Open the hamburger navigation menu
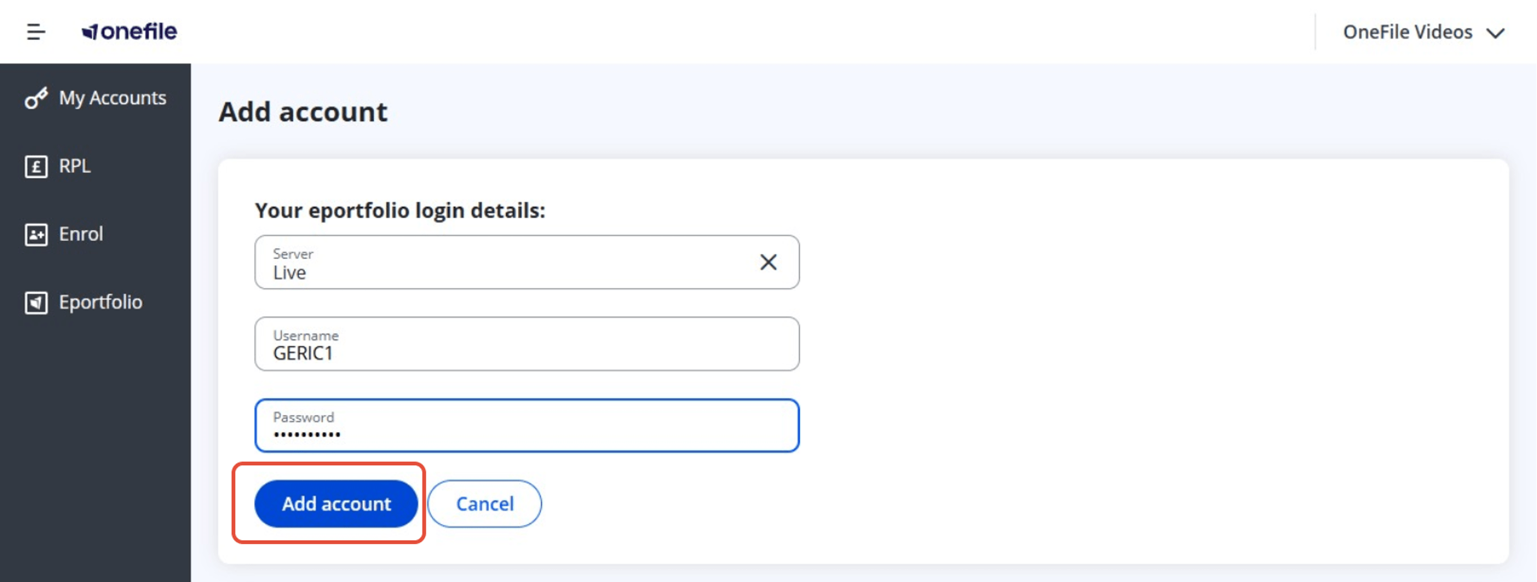Image resolution: width=1537 pixels, height=582 pixels. [x=35, y=32]
